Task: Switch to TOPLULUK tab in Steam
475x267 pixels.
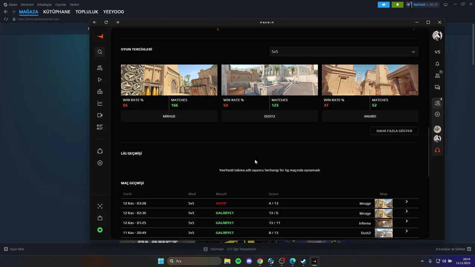Action: coord(87,12)
